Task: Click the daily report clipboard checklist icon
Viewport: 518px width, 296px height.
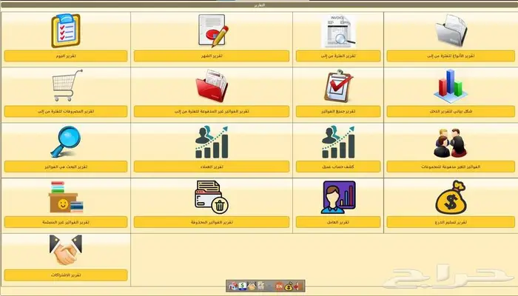Action: pos(65,30)
